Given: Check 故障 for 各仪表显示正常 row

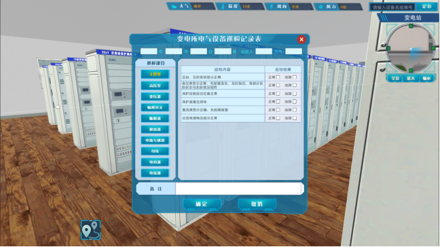Looking at the screenshot, I should (x=295, y=85).
